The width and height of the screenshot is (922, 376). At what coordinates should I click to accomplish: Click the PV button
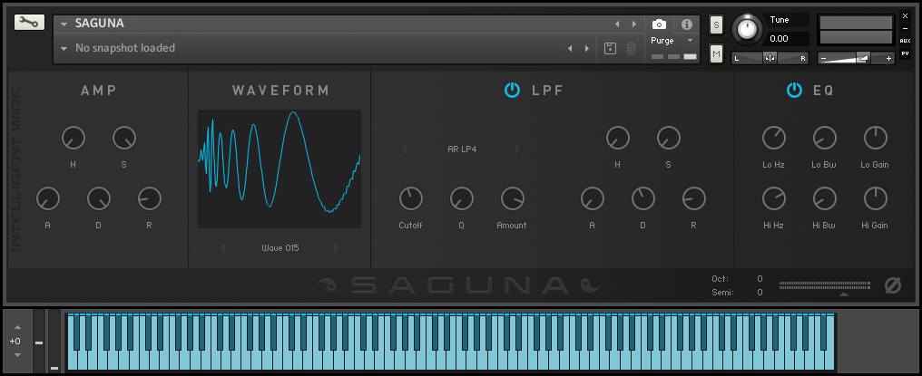pyautogui.click(x=905, y=54)
